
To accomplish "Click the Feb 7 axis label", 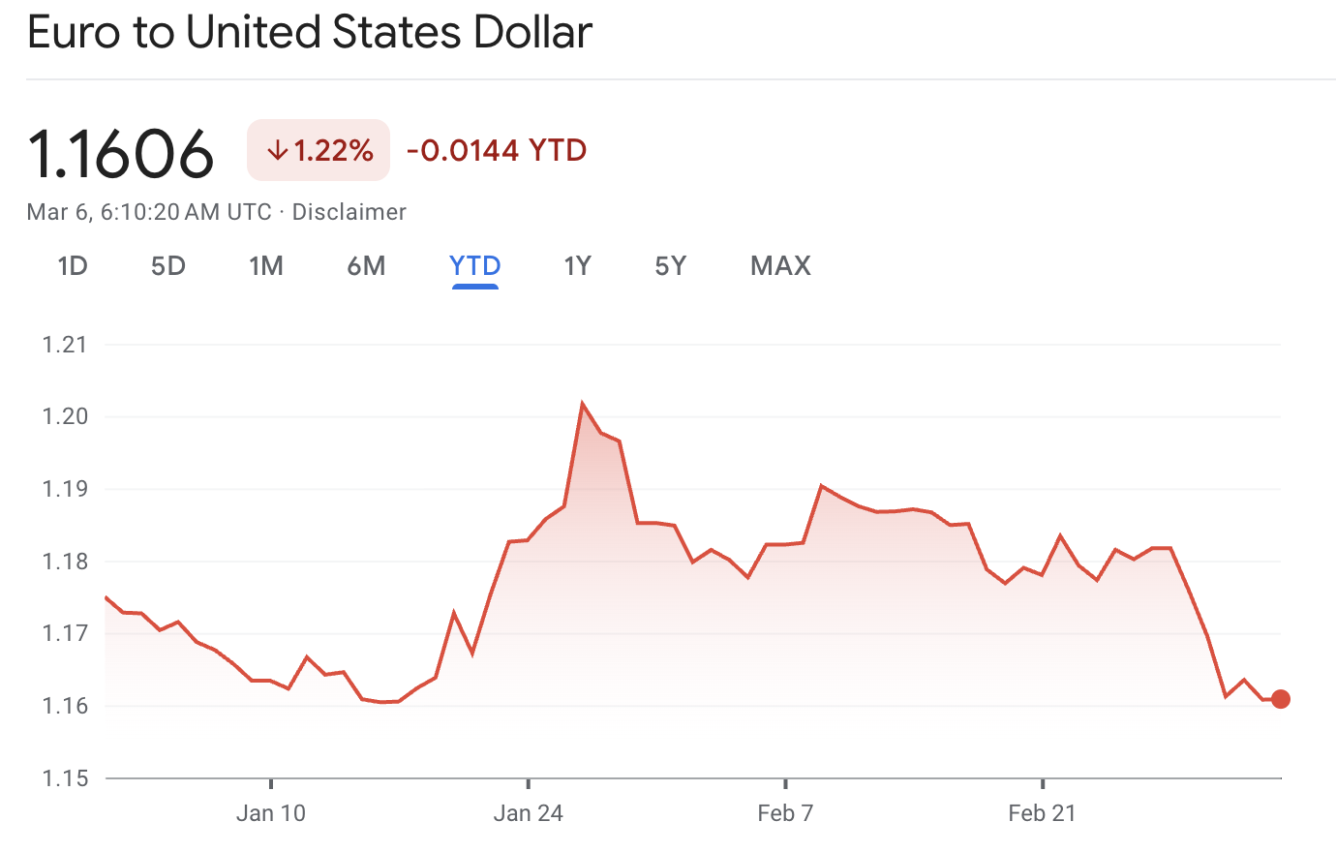I will point(785,813).
